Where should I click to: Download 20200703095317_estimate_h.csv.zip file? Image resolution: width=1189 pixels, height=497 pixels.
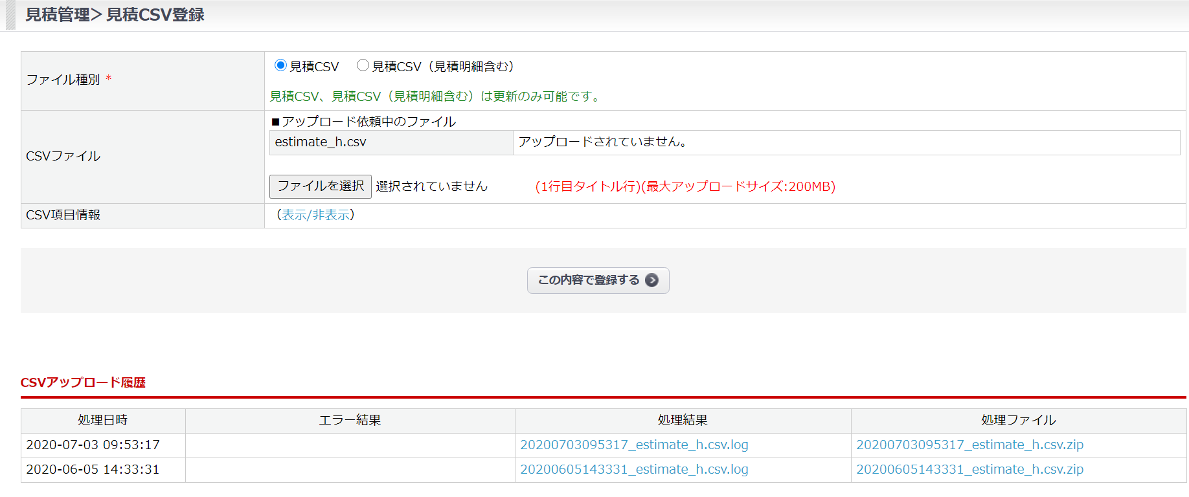point(969,445)
